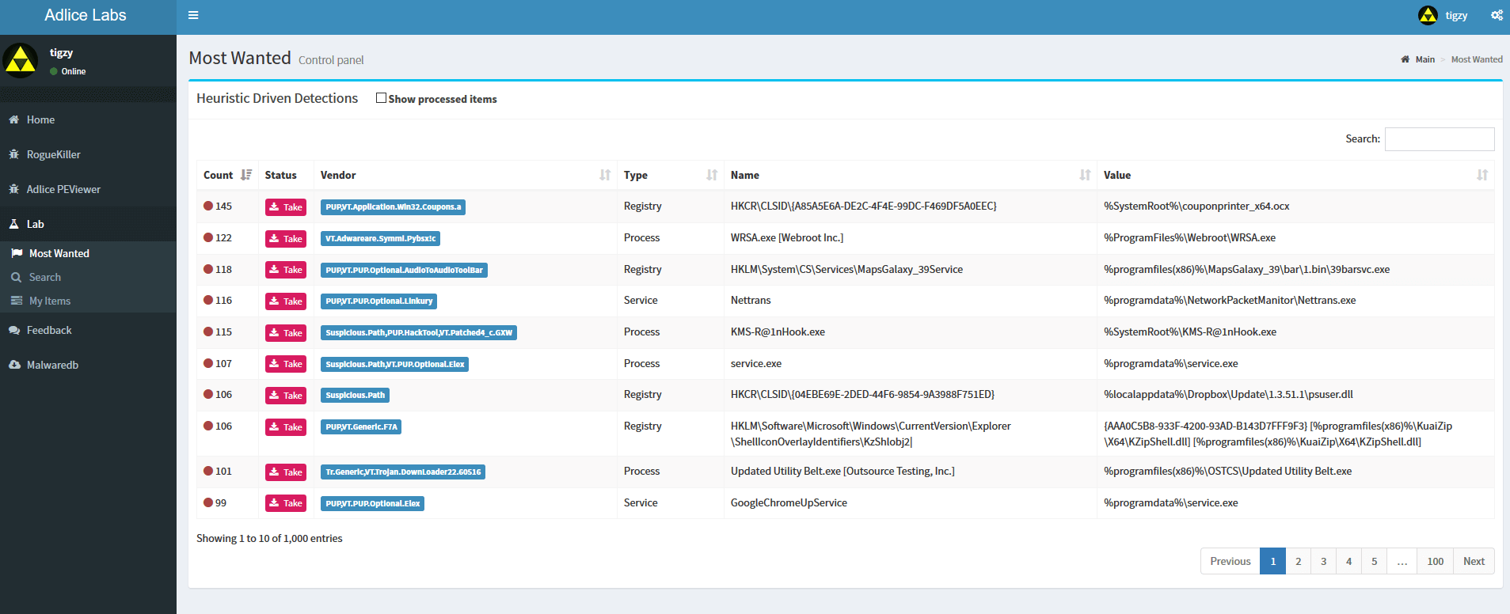Go to Next page of results
This screenshot has height=614, width=1510.
click(1474, 561)
